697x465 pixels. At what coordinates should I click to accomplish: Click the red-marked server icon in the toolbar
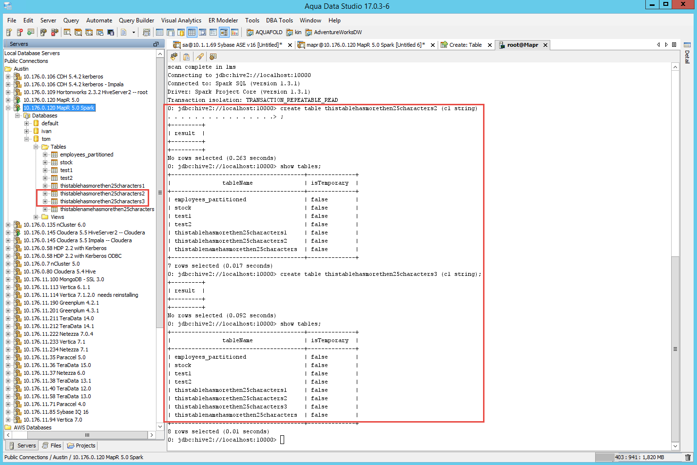(19, 32)
